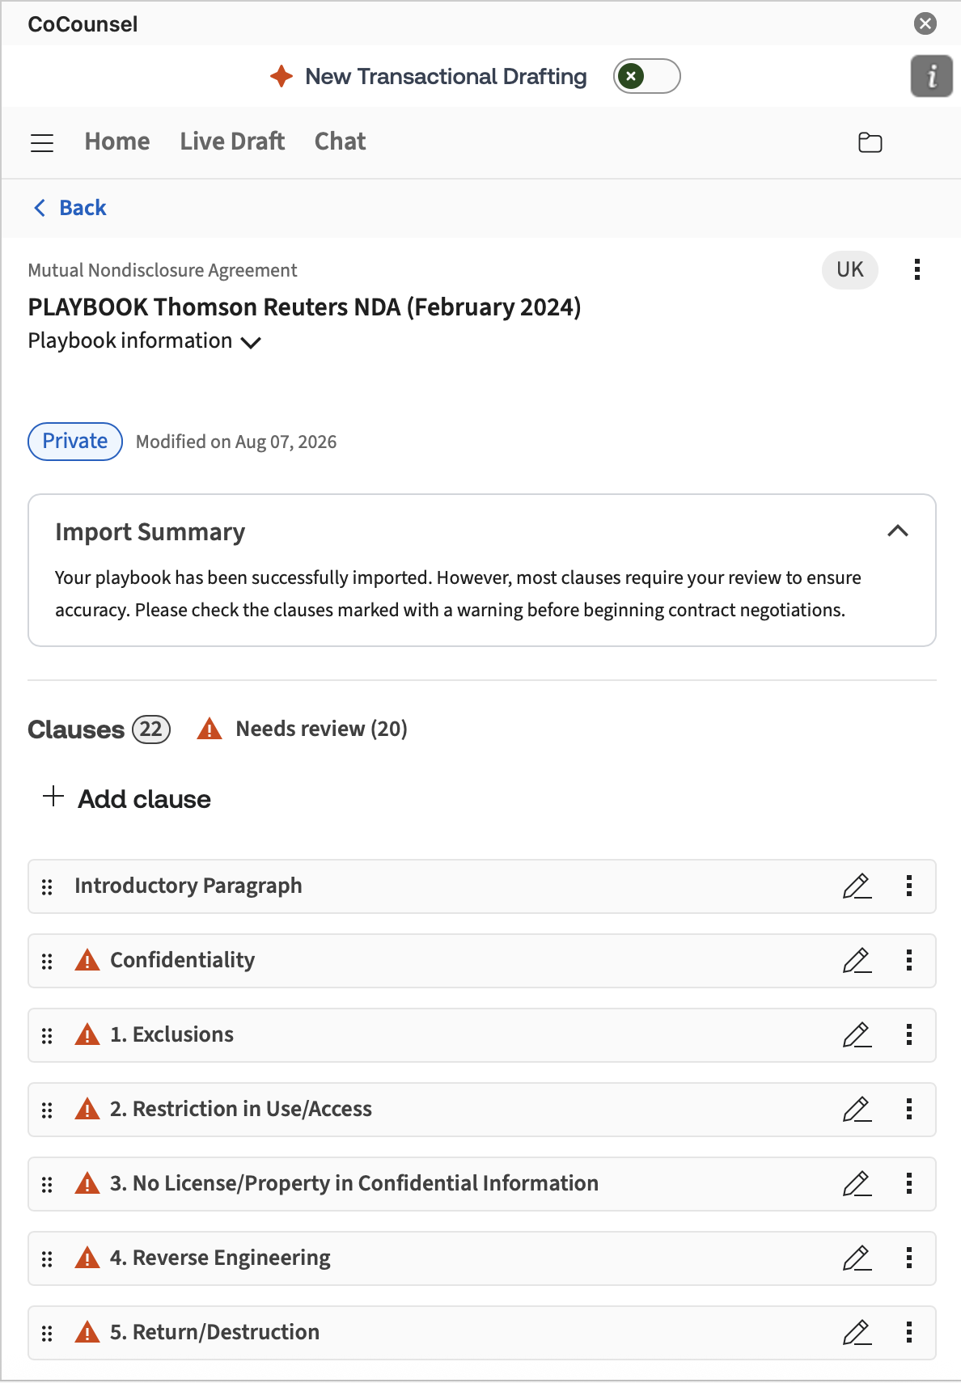The image size is (961, 1383).
Task: Expand the Playbook information chevron
Action: [x=251, y=342]
